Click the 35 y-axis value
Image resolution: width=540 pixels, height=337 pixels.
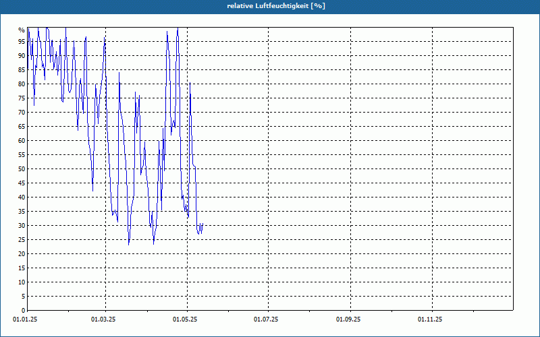(22, 211)
